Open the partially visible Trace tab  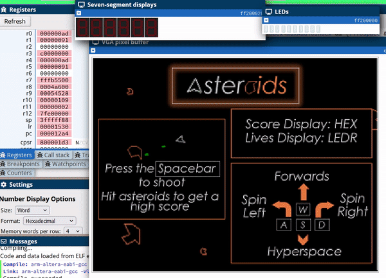click(82, 155)
